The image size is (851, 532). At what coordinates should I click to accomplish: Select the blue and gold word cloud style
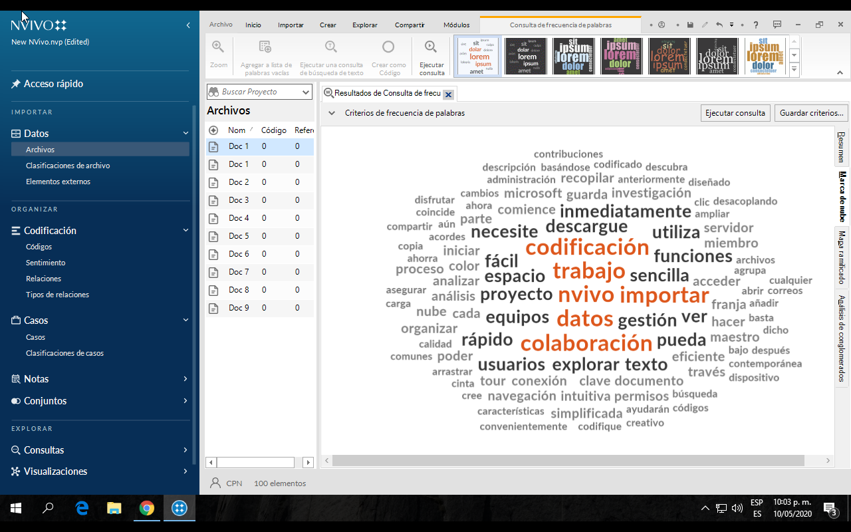765,57
